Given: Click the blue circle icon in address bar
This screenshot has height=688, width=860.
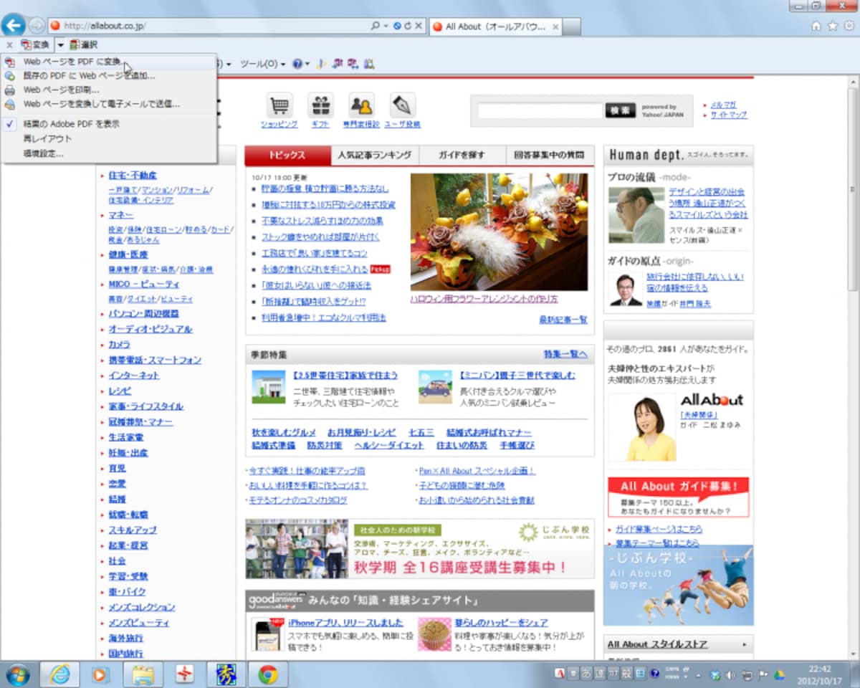Looking at the screenshot, I should (x=397, y=26).
